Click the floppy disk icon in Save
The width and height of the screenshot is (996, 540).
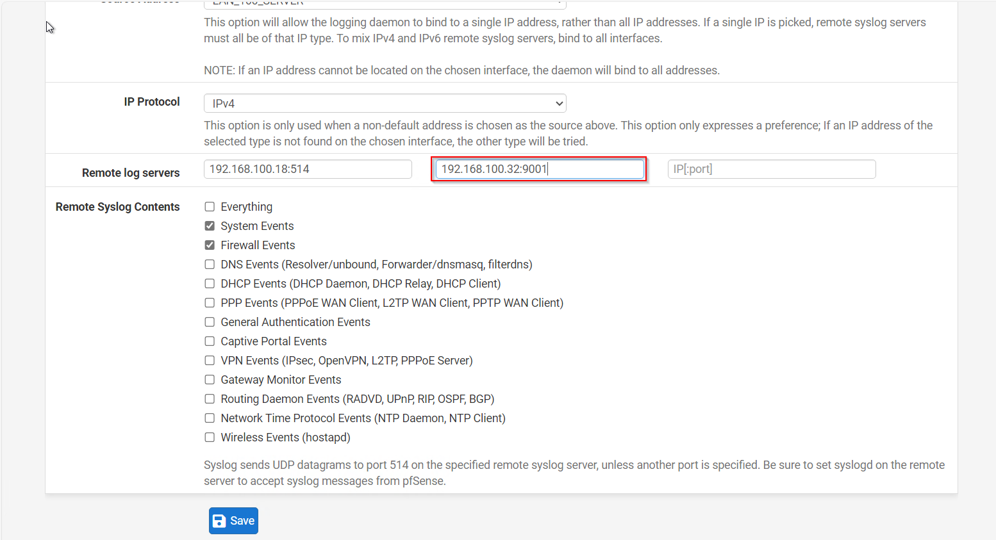(x=219, y=521)
